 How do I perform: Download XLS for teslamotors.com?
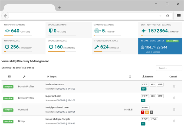pyautogui.click(x=153, y=84)
